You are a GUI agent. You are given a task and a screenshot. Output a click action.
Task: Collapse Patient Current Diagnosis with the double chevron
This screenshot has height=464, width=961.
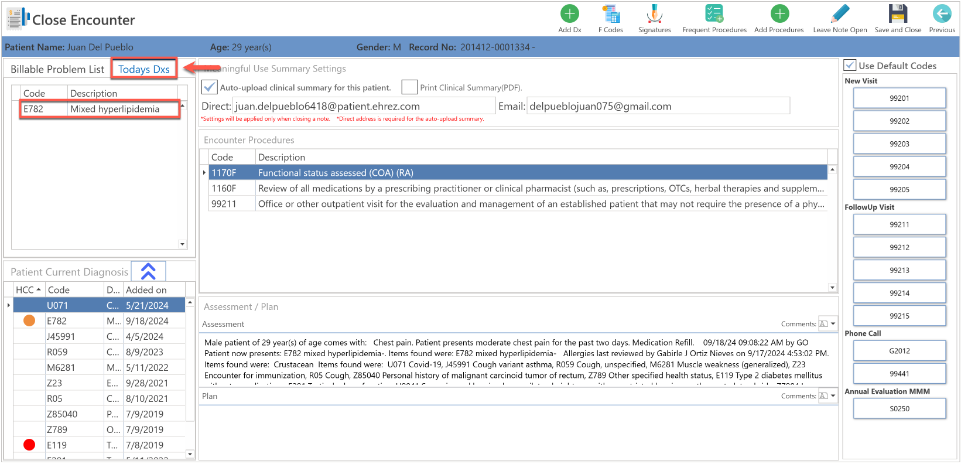point(148,271)
